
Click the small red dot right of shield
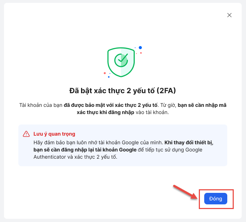coord(141,53)
